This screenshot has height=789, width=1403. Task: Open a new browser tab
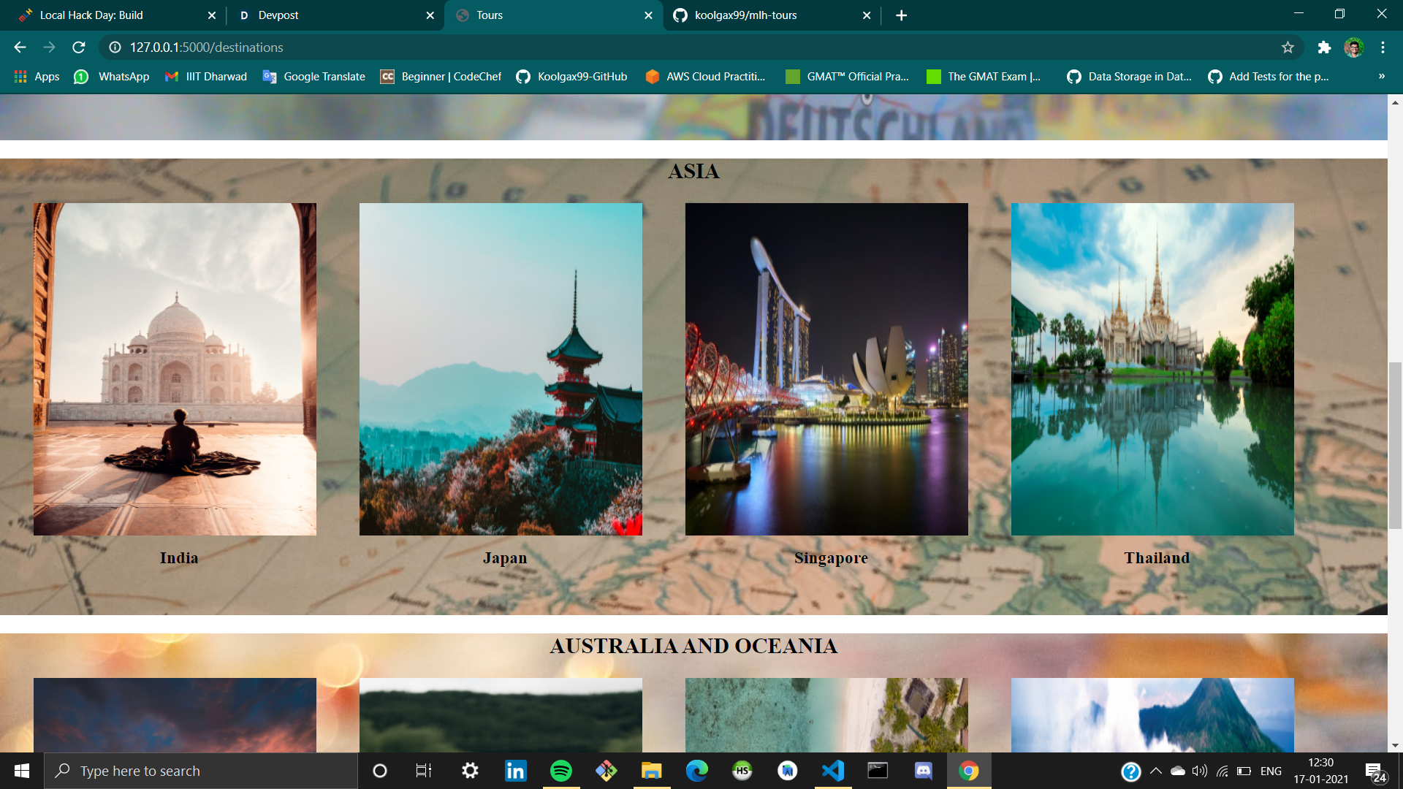click(x=901, y=15)
